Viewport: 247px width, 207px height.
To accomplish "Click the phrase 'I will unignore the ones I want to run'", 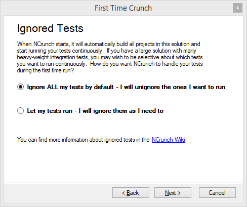I will click(x=173, y=87).
